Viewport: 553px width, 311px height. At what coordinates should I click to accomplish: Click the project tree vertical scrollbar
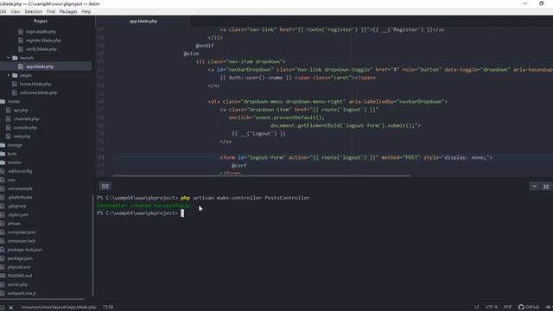tap(93, 245)
